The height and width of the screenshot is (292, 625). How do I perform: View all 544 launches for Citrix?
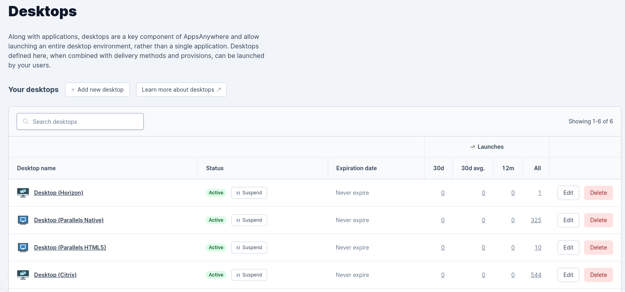(x=536, y=275)
